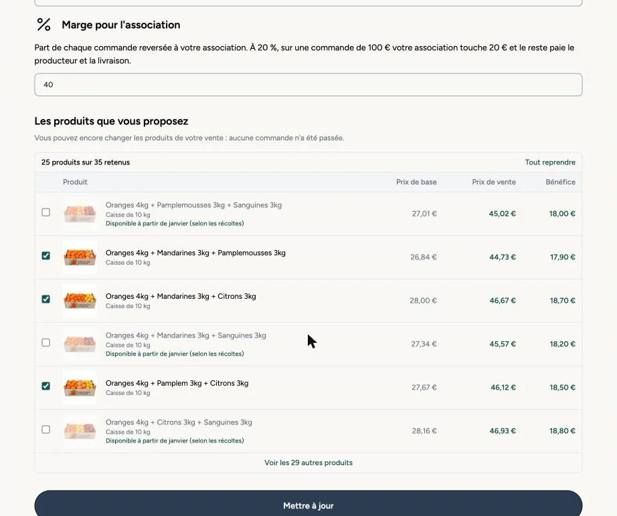Click the Produit column header
Image resolution: width=617 pixels, height=516 pixels.
pos(75,182)
